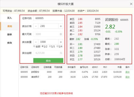Image resolution: width=134 pixels, height=97 pixels.
Task: Select the 1/4 radio option
Action: pyautogui.click(x=57, y=46)
